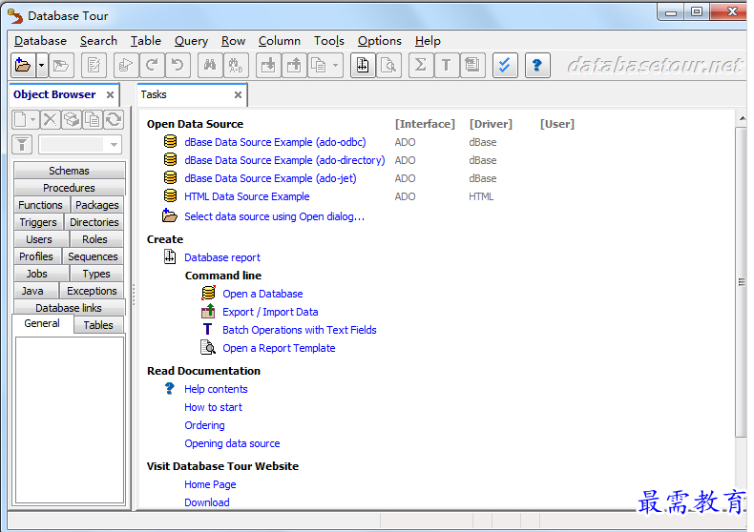Click the Open a Report Template link
754x532 pixels.
click(279, 348)
